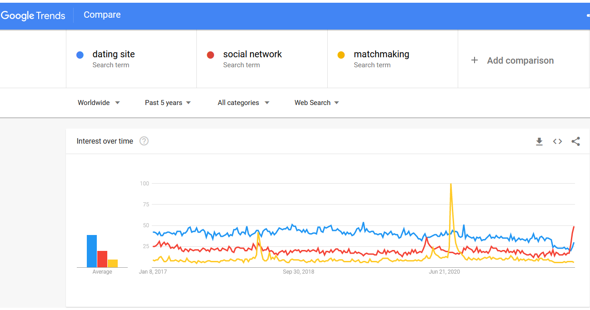The height and width of the screenshot is (310, 590).
Task: Open the All categories dropdown
Action: coord(244,103)
